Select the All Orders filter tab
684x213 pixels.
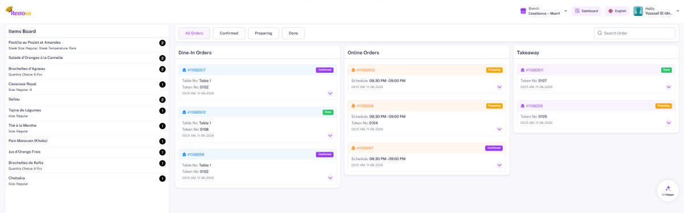click(194, 33)
